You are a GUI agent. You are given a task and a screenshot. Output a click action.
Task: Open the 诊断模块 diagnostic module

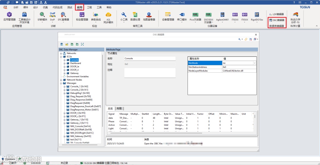(42, 17)
